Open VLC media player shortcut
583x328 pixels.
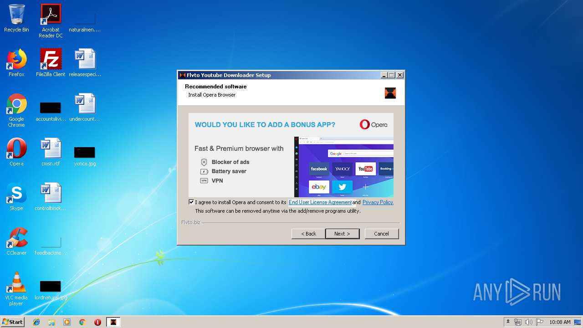16,289
